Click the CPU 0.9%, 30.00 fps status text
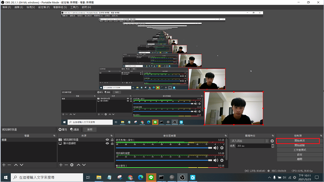 coord(302,171)
